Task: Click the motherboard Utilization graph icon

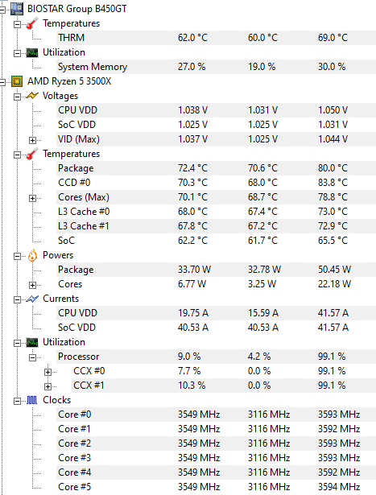Action: click(32, 52)
